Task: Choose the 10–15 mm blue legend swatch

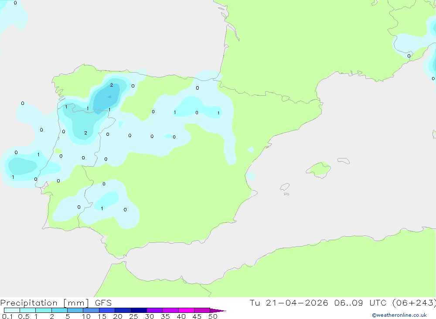Action: tap(91, 310)
